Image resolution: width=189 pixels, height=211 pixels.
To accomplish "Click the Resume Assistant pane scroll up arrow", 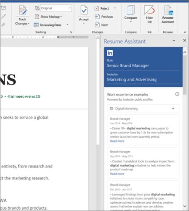I will tap(185, 52).
